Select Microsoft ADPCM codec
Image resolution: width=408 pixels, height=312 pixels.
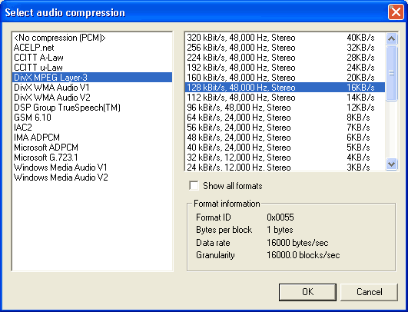coord(92,147)
